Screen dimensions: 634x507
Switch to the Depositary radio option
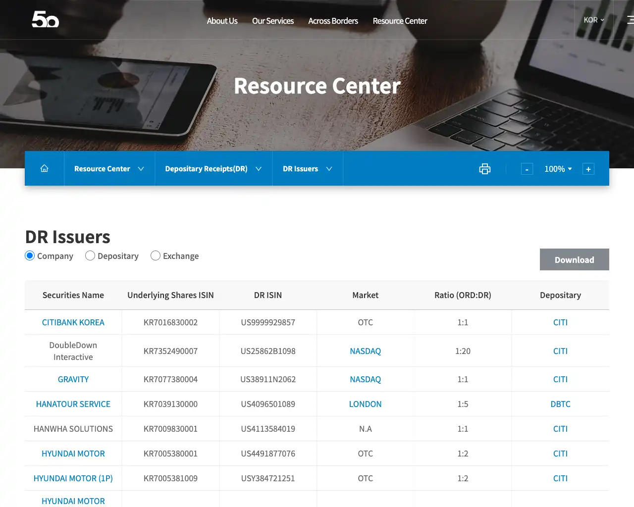(90, 255)
